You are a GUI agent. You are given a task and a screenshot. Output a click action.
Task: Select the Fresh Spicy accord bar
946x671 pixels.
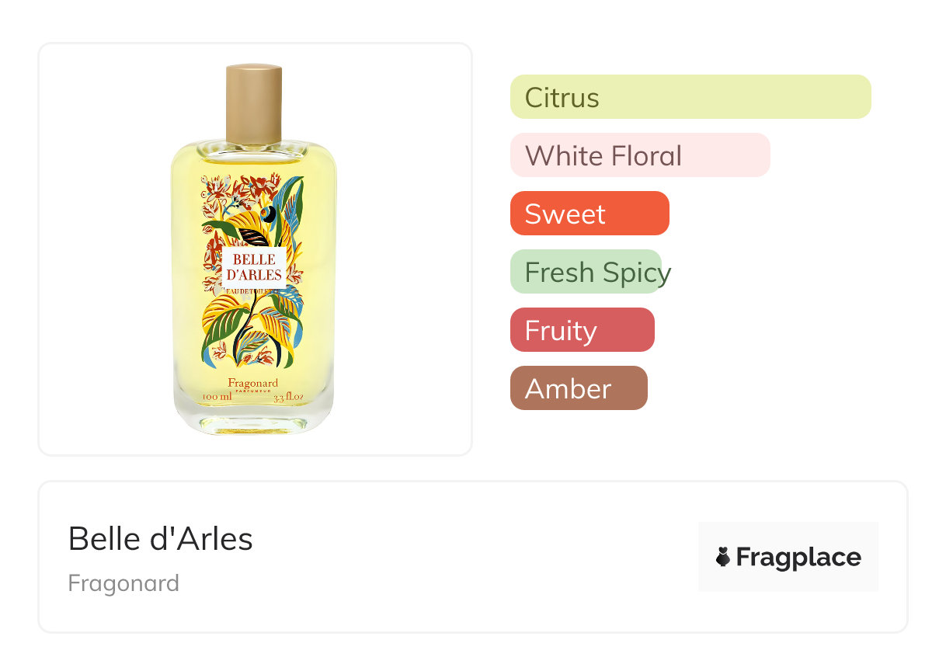[586, 272]
